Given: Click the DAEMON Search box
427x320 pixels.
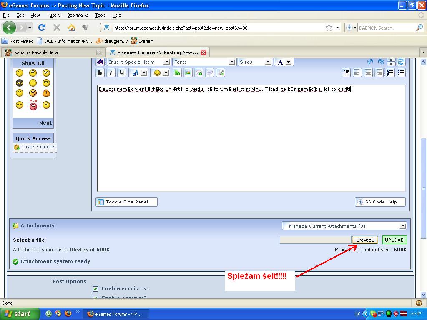Looking at the screenshot, I should click(x=386, y=27).
